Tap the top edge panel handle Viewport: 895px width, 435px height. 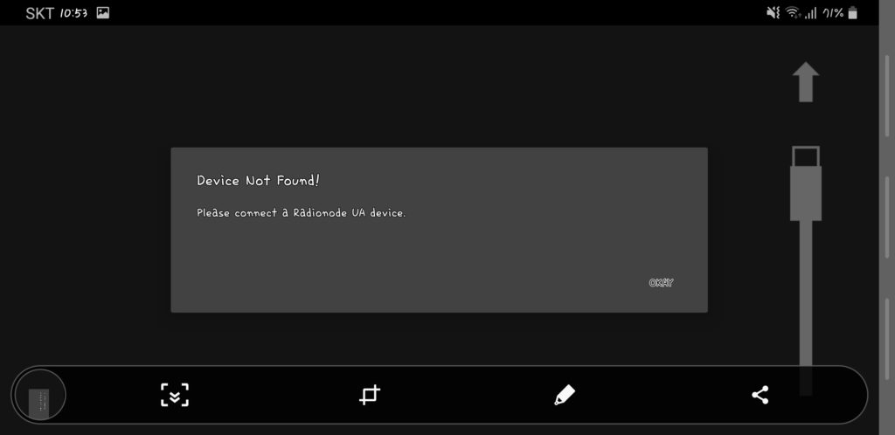coord(887,96)
